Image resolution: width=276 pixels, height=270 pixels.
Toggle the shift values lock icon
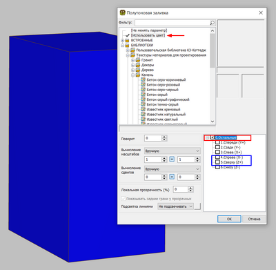(x=172, y=177)
